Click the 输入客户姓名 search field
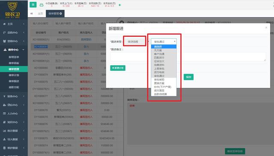 pos(86,23)
